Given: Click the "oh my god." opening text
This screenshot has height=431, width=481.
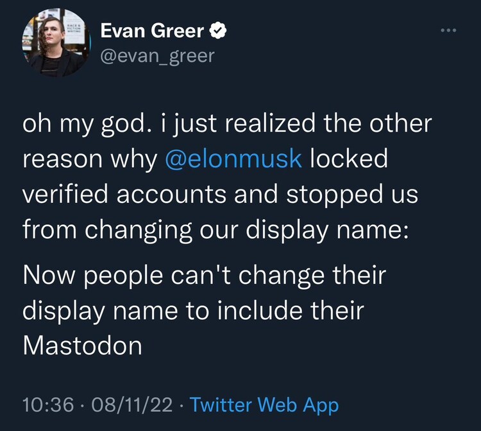Looking at the screenshot, I should (x=84, y=124).
